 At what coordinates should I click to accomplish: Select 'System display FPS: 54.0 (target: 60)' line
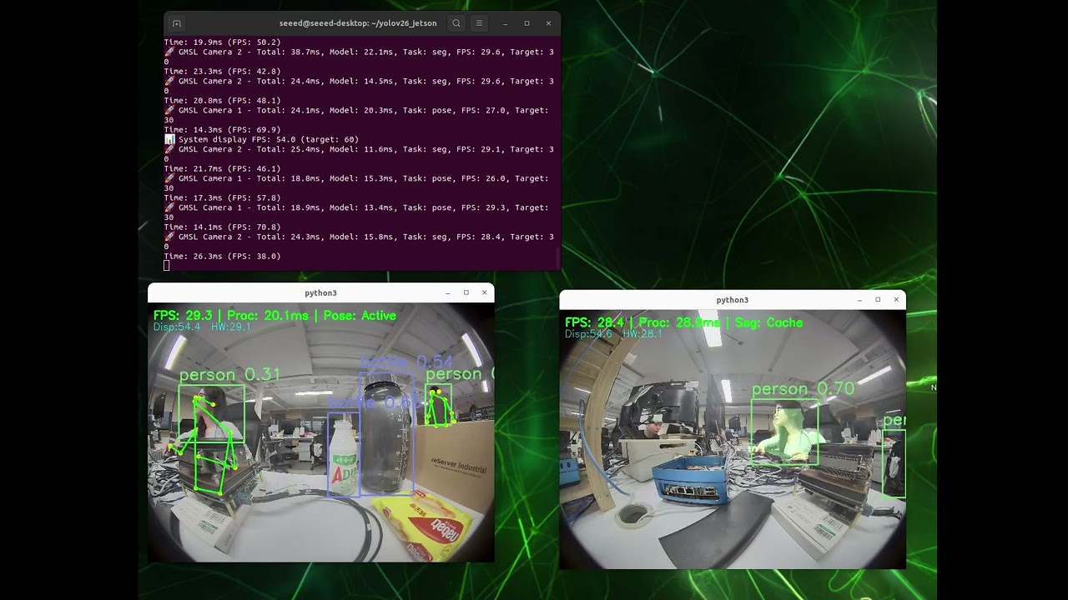click(261, 140)
